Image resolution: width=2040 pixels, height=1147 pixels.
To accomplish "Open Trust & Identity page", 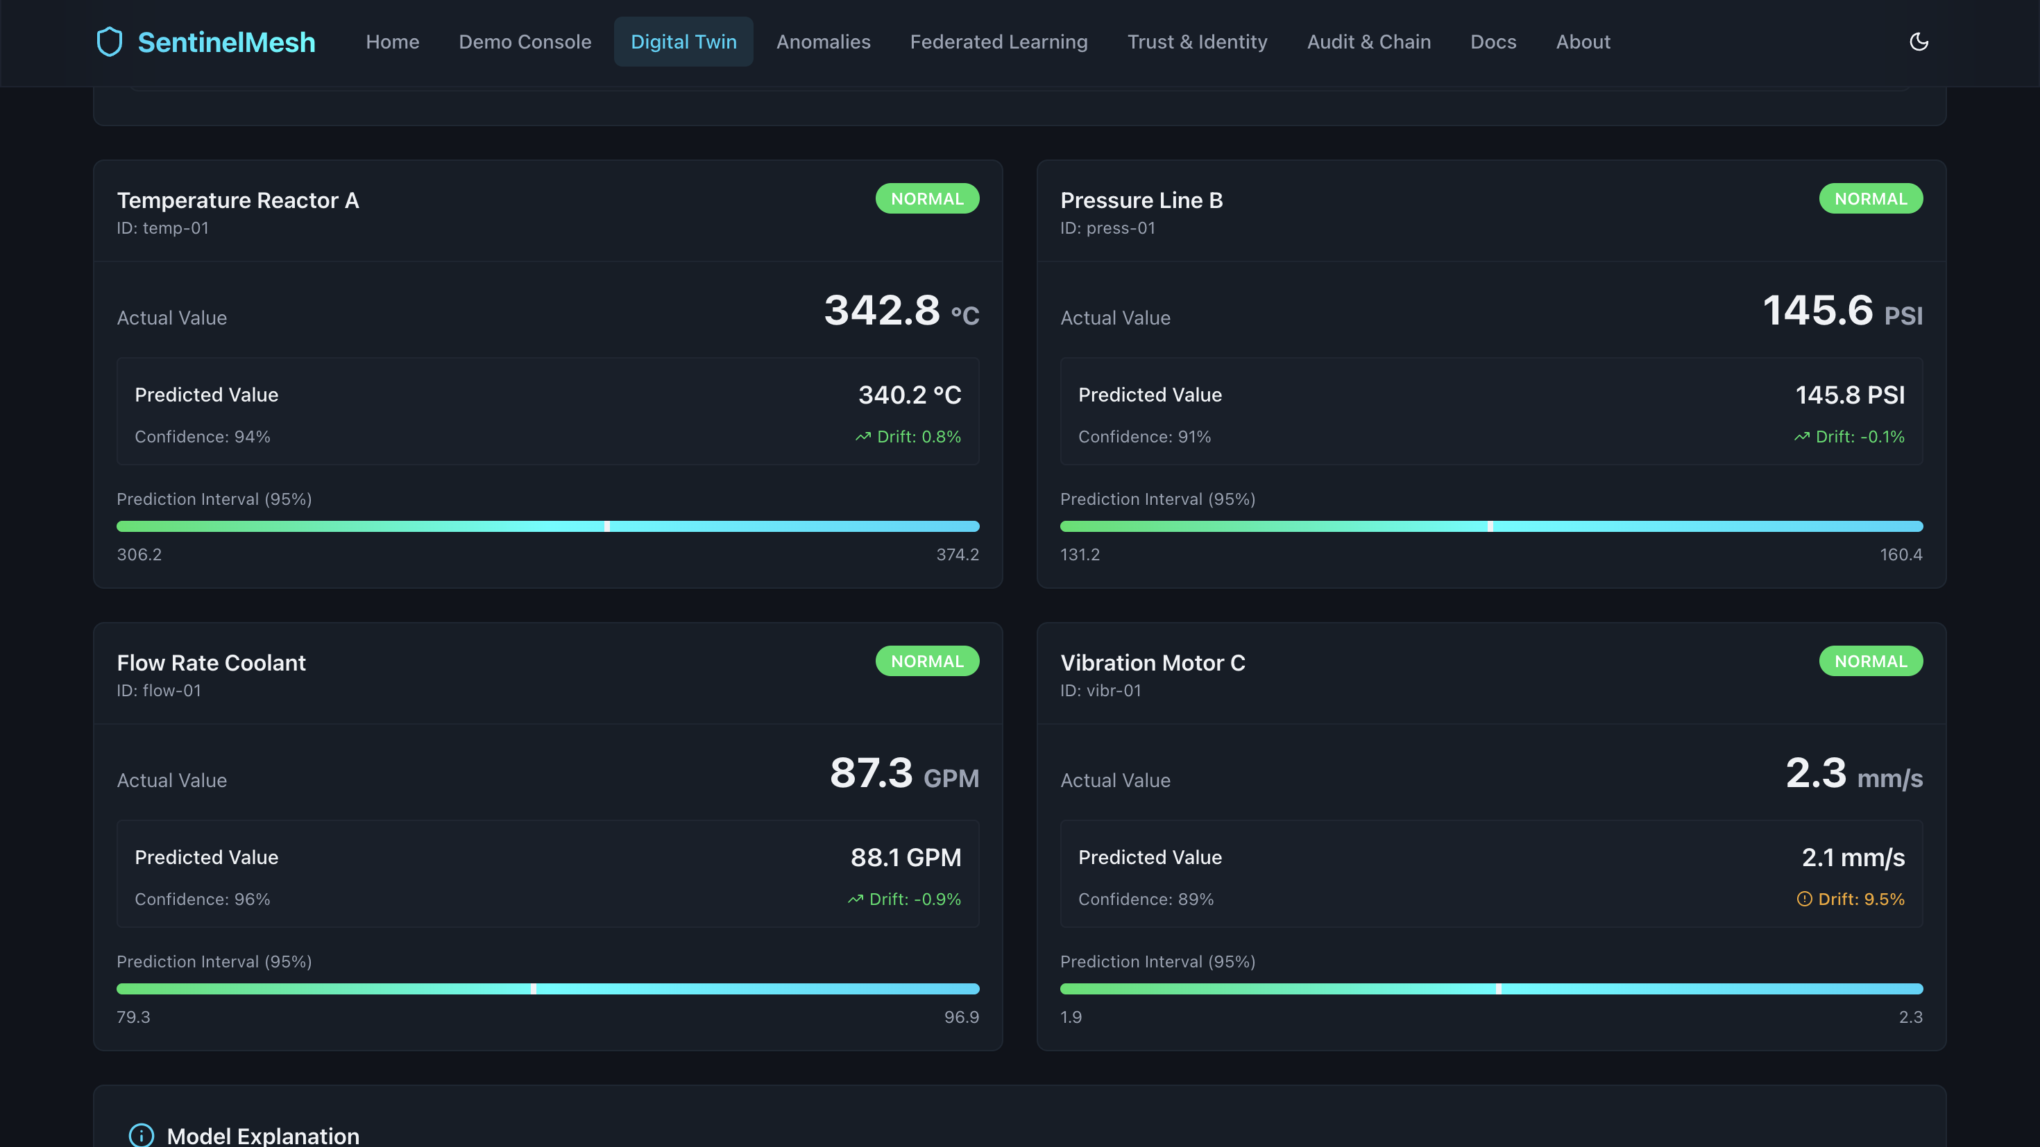I will coord(1197,42).
